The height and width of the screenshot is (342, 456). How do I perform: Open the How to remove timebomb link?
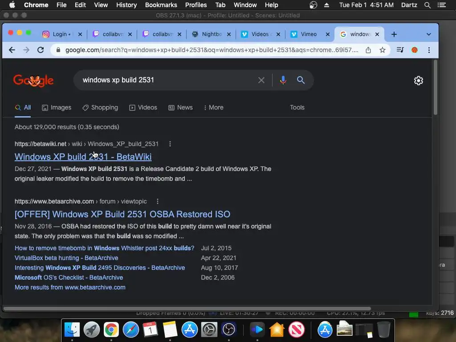pos(104,248)
